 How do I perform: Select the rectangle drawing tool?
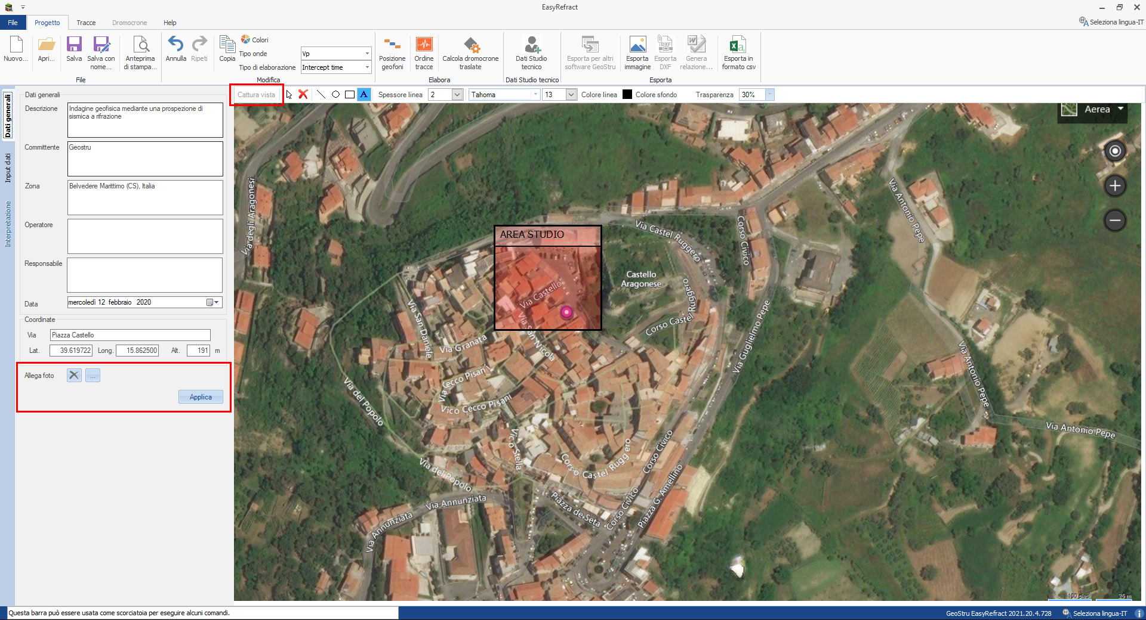point(350,94)
